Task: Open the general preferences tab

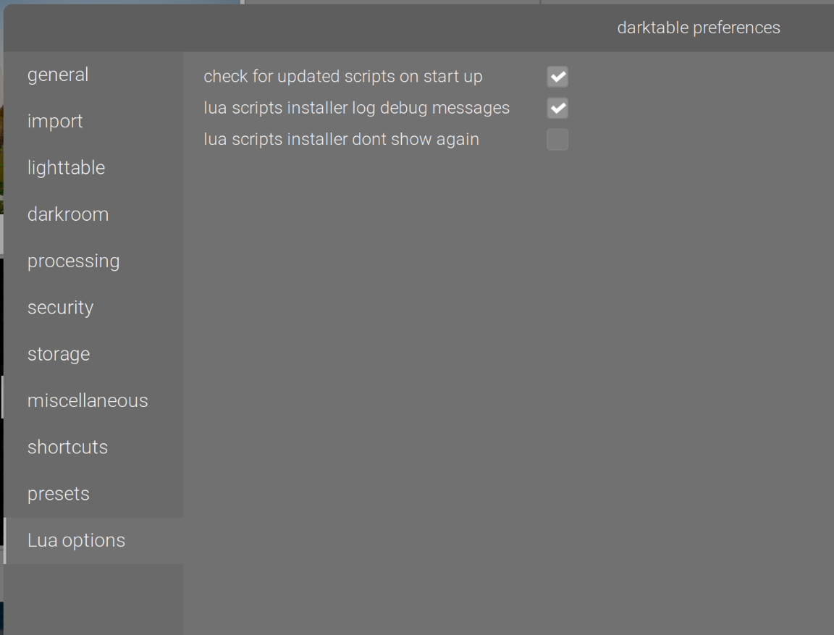Action: 58,75
